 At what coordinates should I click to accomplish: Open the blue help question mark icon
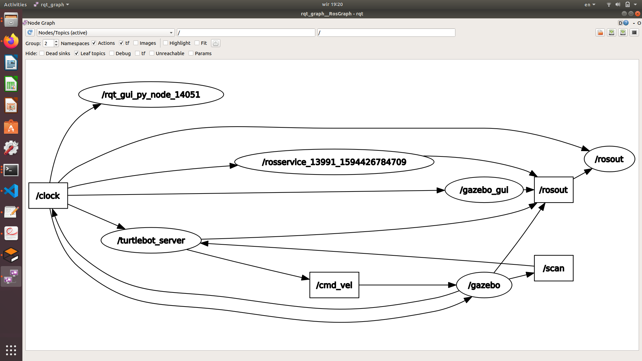[626, 23]
